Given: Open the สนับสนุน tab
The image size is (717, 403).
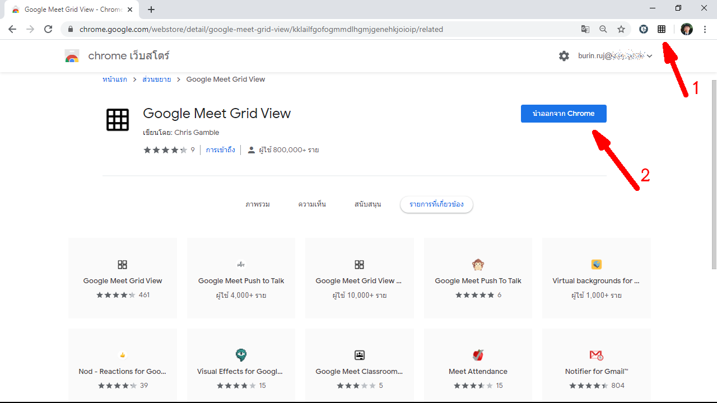Looking at the screenshot, I should pos(367,204).
